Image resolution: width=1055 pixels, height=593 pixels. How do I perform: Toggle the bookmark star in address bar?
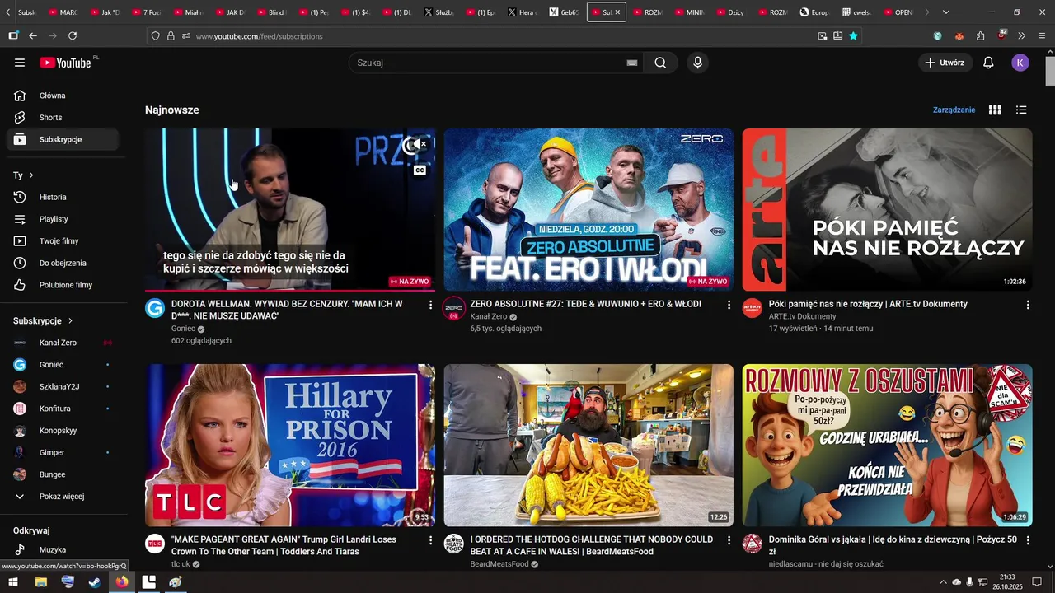tap(853, 35)
